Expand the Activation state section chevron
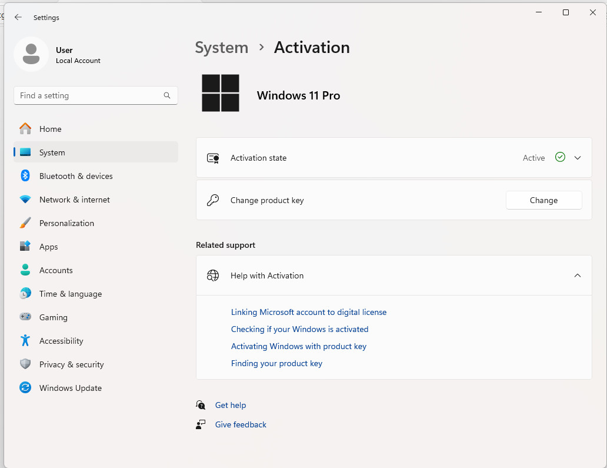607x468 pixels. coord(577,158)
